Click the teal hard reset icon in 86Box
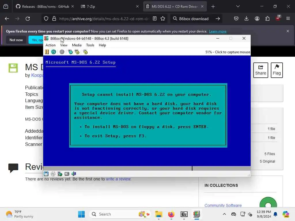This screenshot has height=221, width=295. (54, 52)
